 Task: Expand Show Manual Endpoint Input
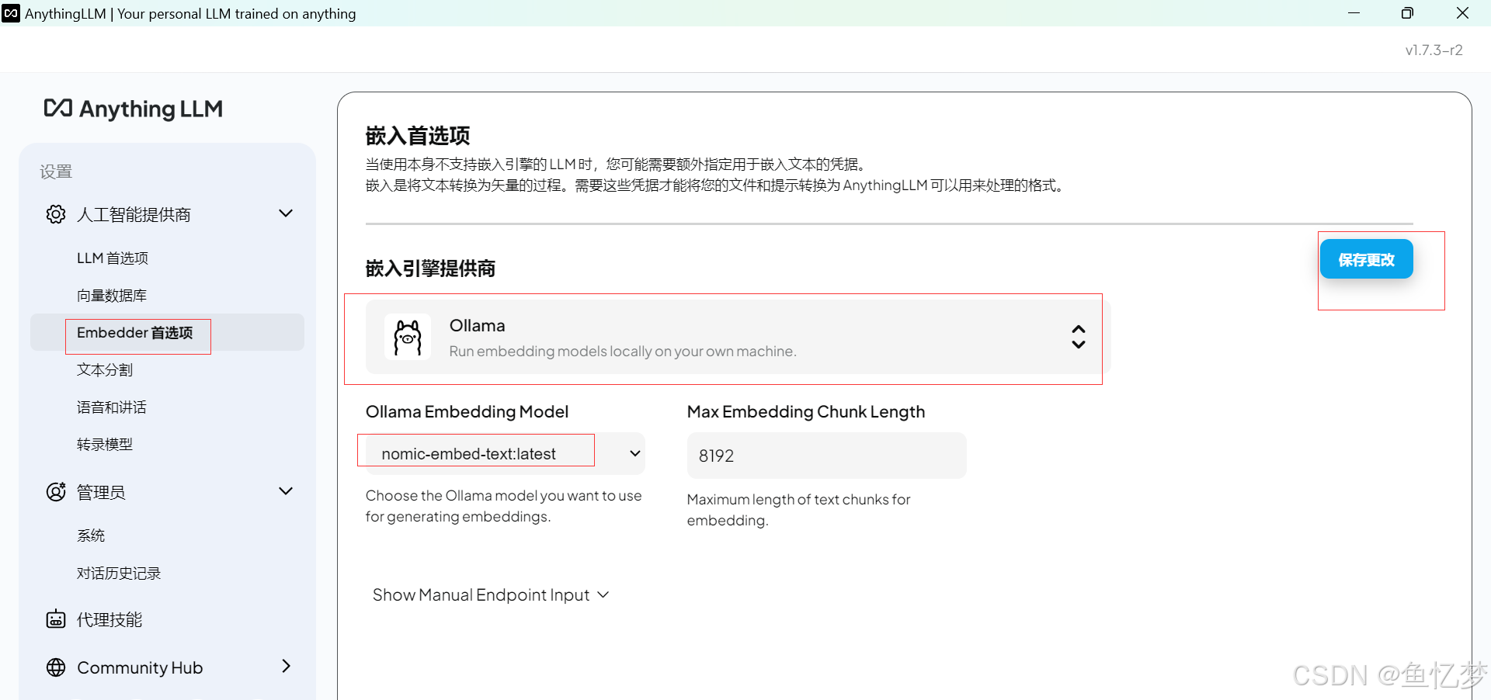click(491, 595)
